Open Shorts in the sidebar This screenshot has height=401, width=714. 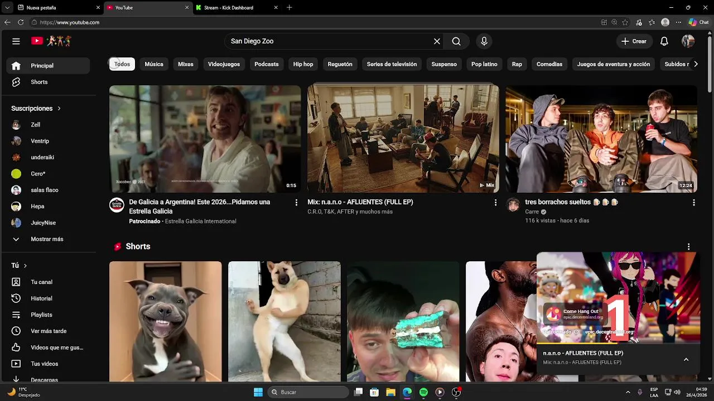tap(48, 82)
